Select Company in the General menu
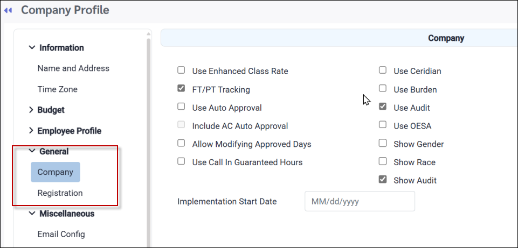Screen dimensions: 518x248 [56, 172]
